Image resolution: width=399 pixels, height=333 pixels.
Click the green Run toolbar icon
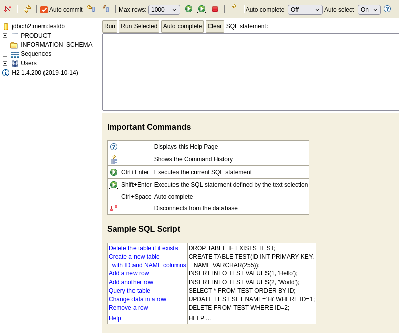(x=189, y=9)
